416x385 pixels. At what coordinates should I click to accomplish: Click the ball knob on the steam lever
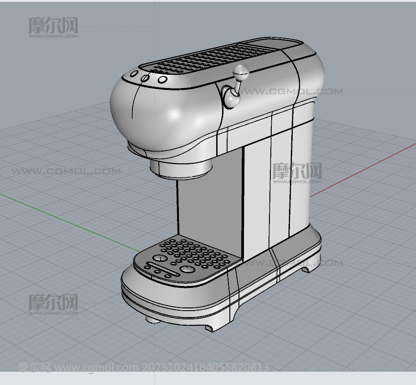[x=241, y=71]
